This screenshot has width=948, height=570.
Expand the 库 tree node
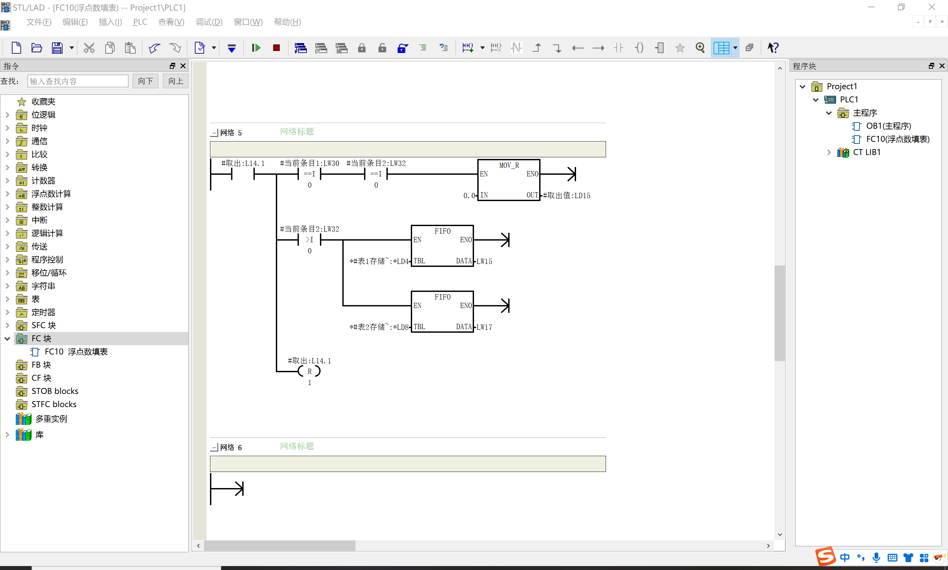7,434
